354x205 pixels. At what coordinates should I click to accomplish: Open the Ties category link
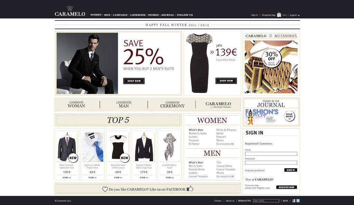pos(219,163)
